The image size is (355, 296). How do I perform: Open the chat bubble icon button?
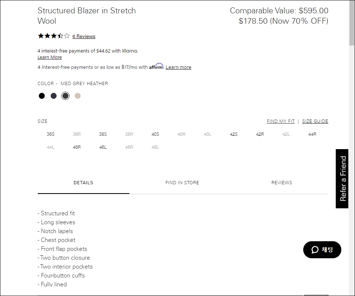(322, 250)
